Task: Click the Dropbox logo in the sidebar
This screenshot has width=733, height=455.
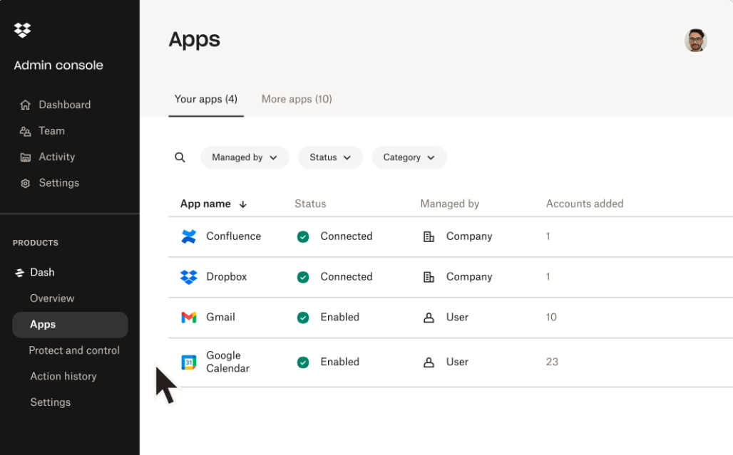Action: click(22, 30)
